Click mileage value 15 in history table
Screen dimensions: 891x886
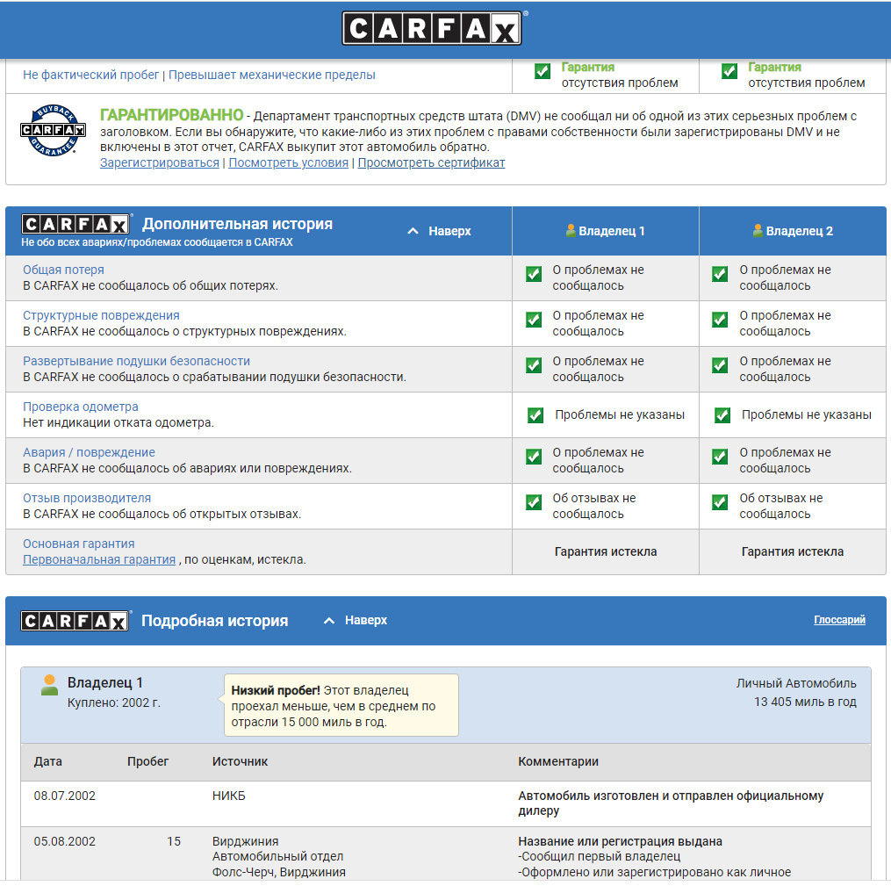pyautogui.click(x=174, y=841)
